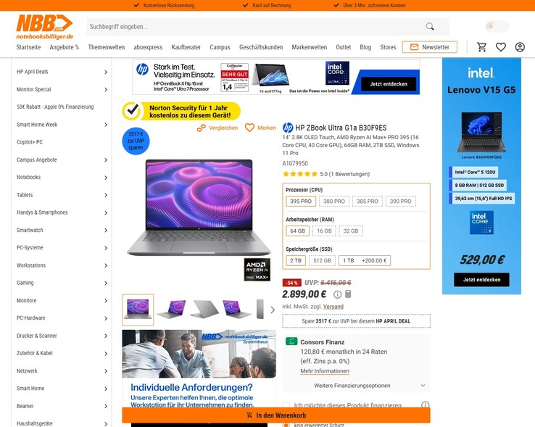The image size is (535, 427).
Task: Select the 2 TB SSD option
Action: coord(296,260)
